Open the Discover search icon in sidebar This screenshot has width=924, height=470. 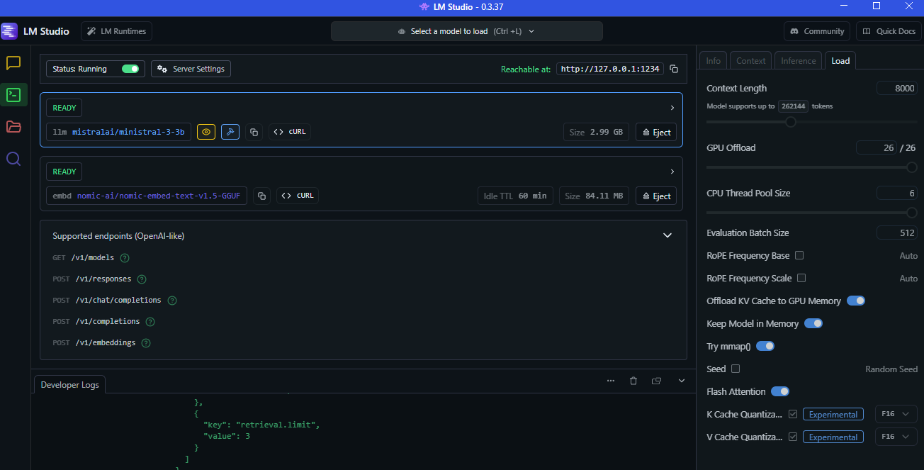tap(13, 158)
